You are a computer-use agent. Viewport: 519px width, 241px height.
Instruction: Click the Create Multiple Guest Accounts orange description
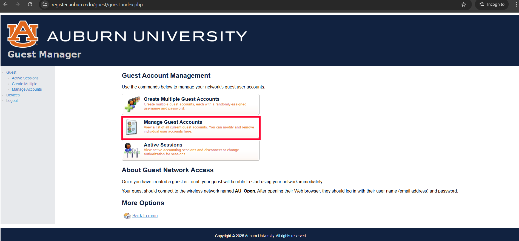point(195,106)
